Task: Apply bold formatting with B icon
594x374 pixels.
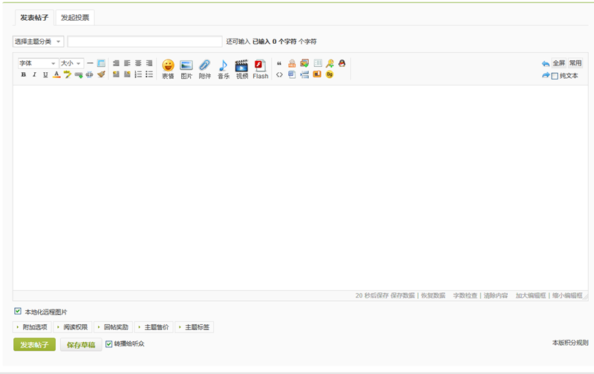Action: point(24,75)
